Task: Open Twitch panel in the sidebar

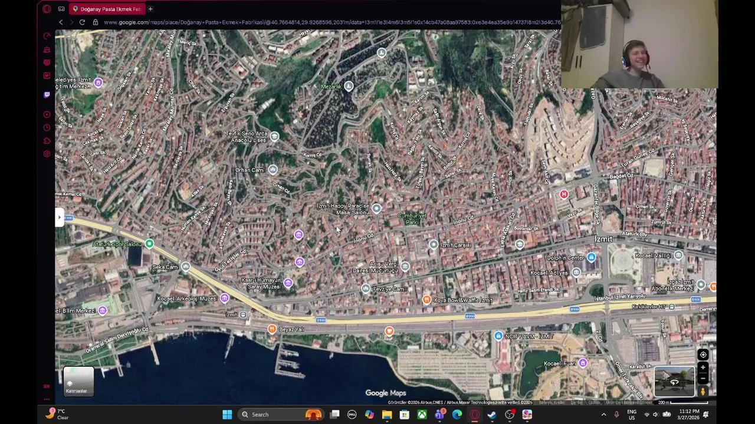Action: [47, 94]
